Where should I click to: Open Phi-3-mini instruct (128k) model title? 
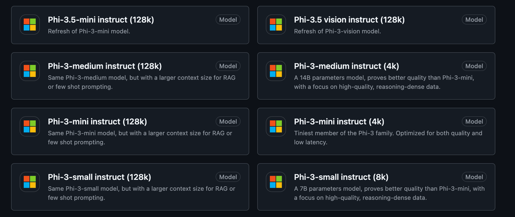[97, 122]
